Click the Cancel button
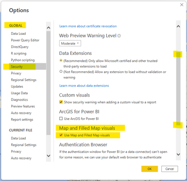Screen dimensions: 187x181 click(170, 169)
